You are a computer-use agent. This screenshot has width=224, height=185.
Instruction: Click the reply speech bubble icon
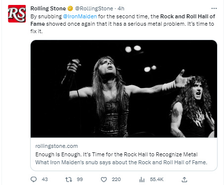[x=34, y=180]
